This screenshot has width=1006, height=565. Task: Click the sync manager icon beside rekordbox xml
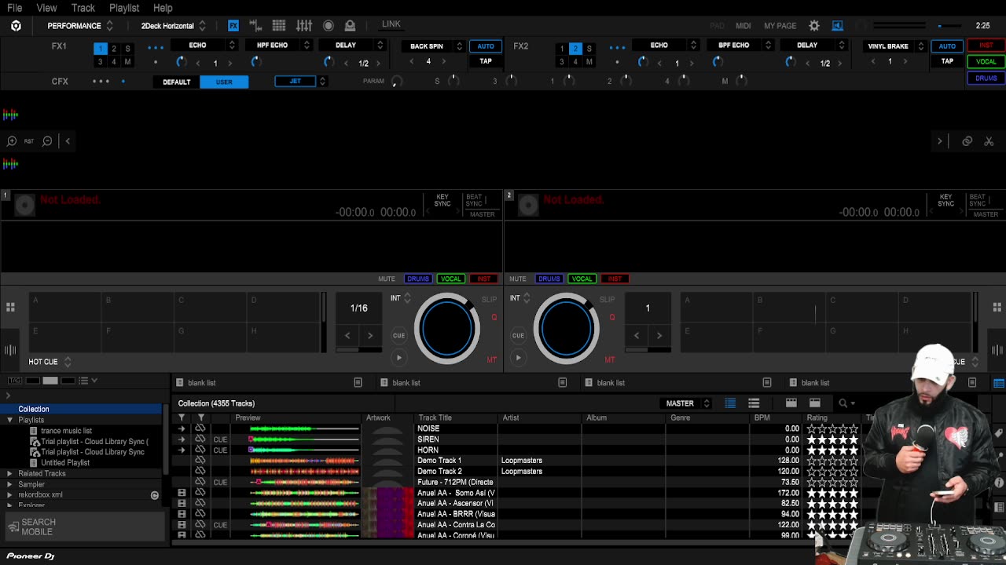point(155,495)
